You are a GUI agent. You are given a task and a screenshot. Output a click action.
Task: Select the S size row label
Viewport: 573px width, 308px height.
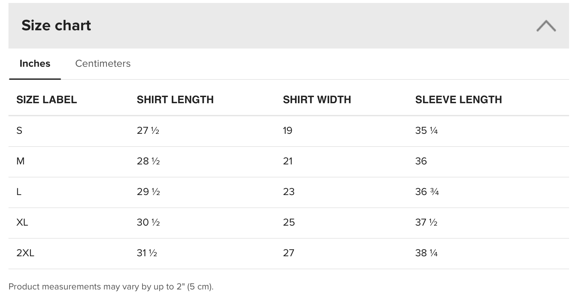[19, 131]
